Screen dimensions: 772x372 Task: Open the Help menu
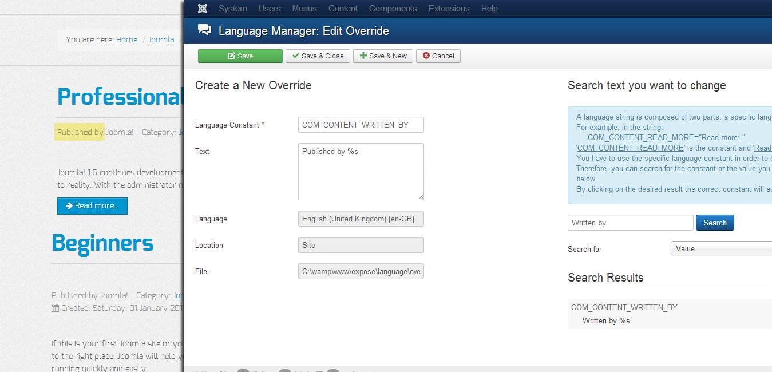[x=489, y=9]
